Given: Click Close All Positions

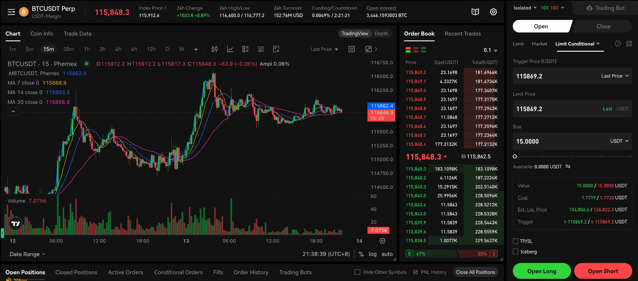Looking at the screenshot, I should (476, 272).
